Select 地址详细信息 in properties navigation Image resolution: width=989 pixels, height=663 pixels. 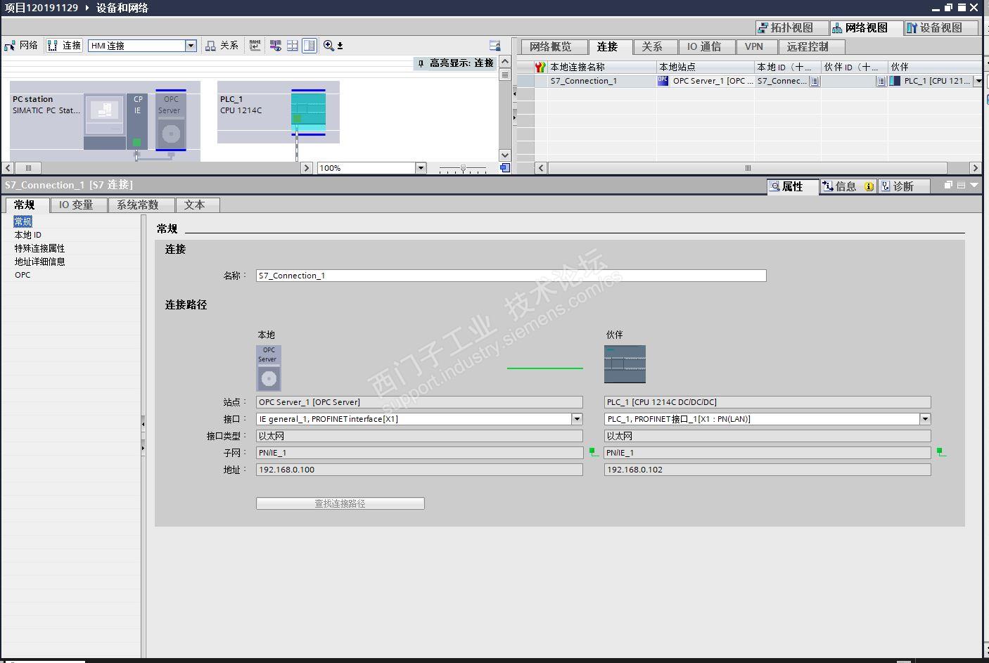39,262
